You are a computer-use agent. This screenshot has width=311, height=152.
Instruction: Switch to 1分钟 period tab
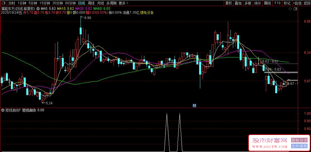point(22,3)
